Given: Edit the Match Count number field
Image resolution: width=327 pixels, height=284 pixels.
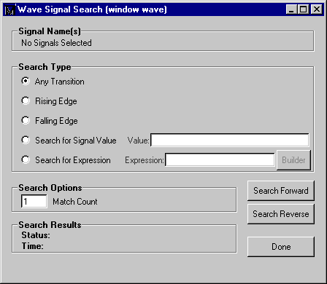Looking at the screenshot, I should [x=34, y=201].
